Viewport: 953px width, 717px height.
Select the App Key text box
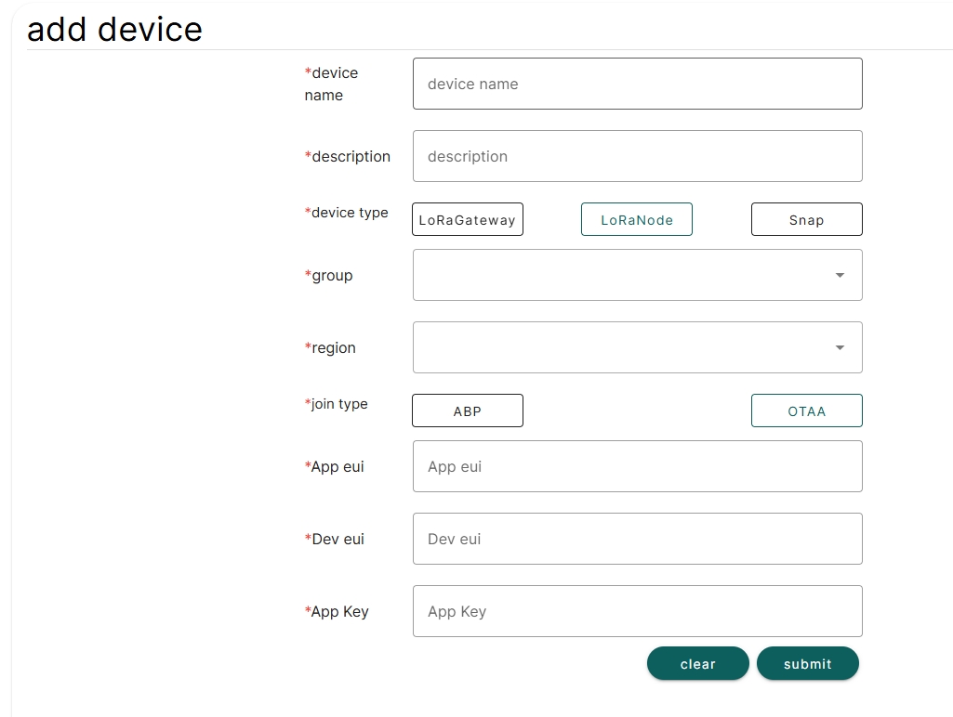point(637,611)
